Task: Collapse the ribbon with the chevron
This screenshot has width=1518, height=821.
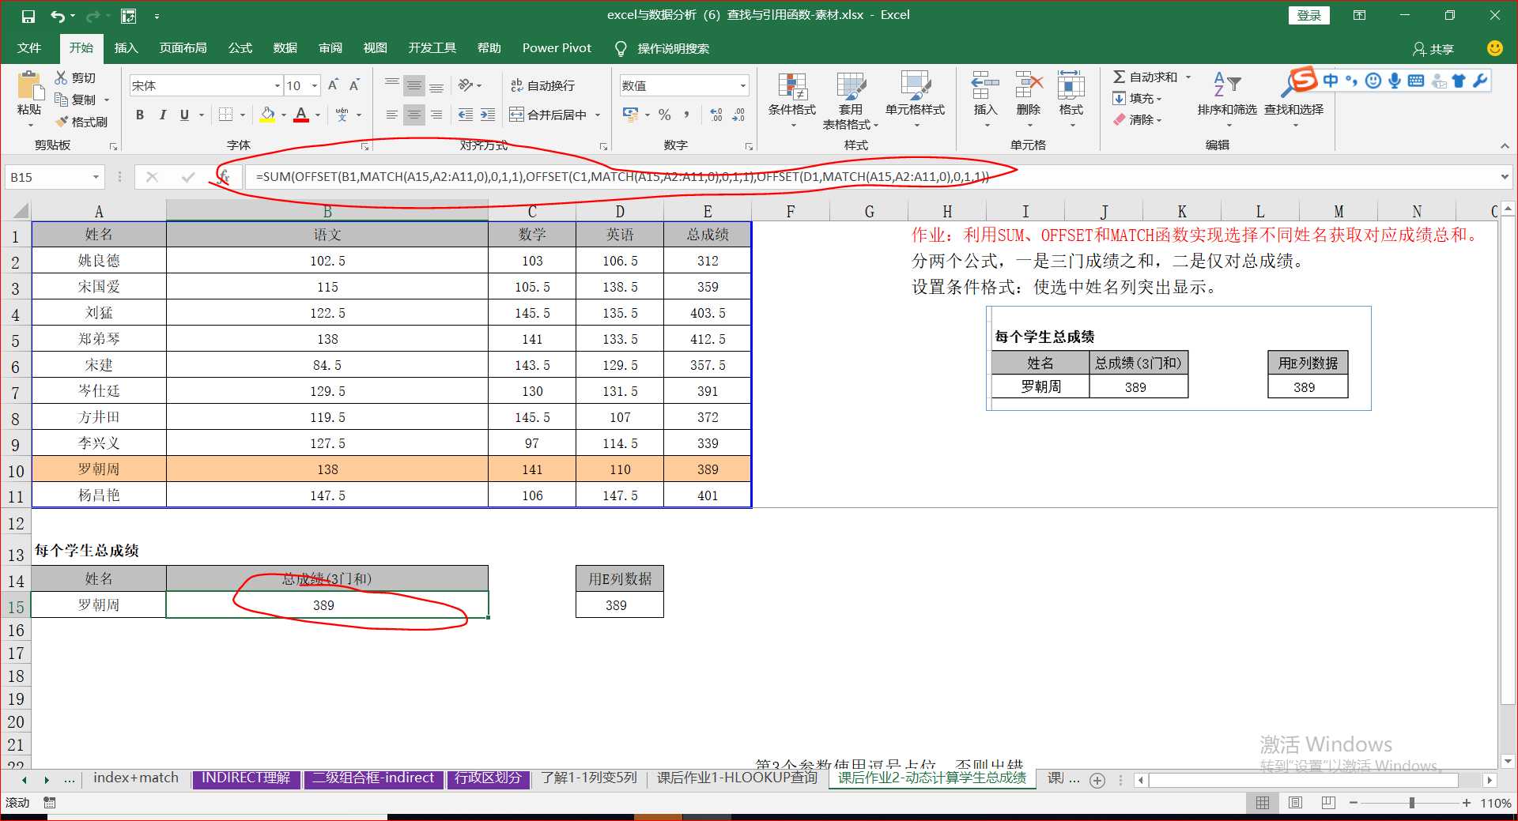Action: (1505, 146)
